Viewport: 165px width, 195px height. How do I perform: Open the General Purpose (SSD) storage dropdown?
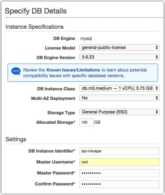tap(120, 112)
